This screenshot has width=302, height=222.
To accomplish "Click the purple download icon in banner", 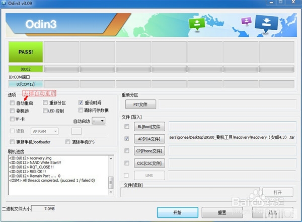I will tap(247, 21).
